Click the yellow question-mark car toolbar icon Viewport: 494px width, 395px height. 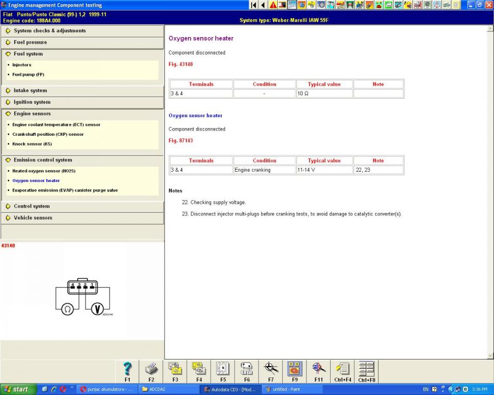point(408,5)
